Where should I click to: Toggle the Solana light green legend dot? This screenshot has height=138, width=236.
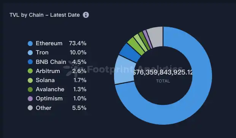point(30,80)
